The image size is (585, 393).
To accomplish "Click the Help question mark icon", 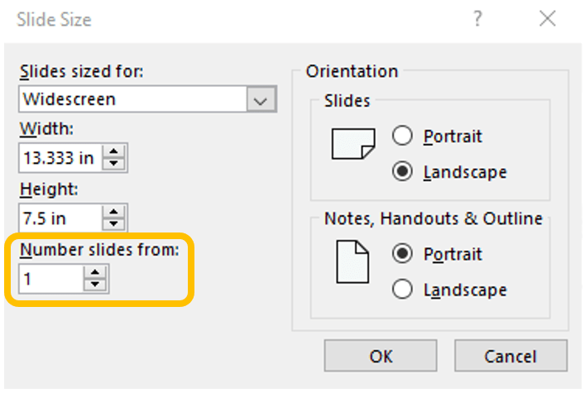I will (x=477, y=19).
